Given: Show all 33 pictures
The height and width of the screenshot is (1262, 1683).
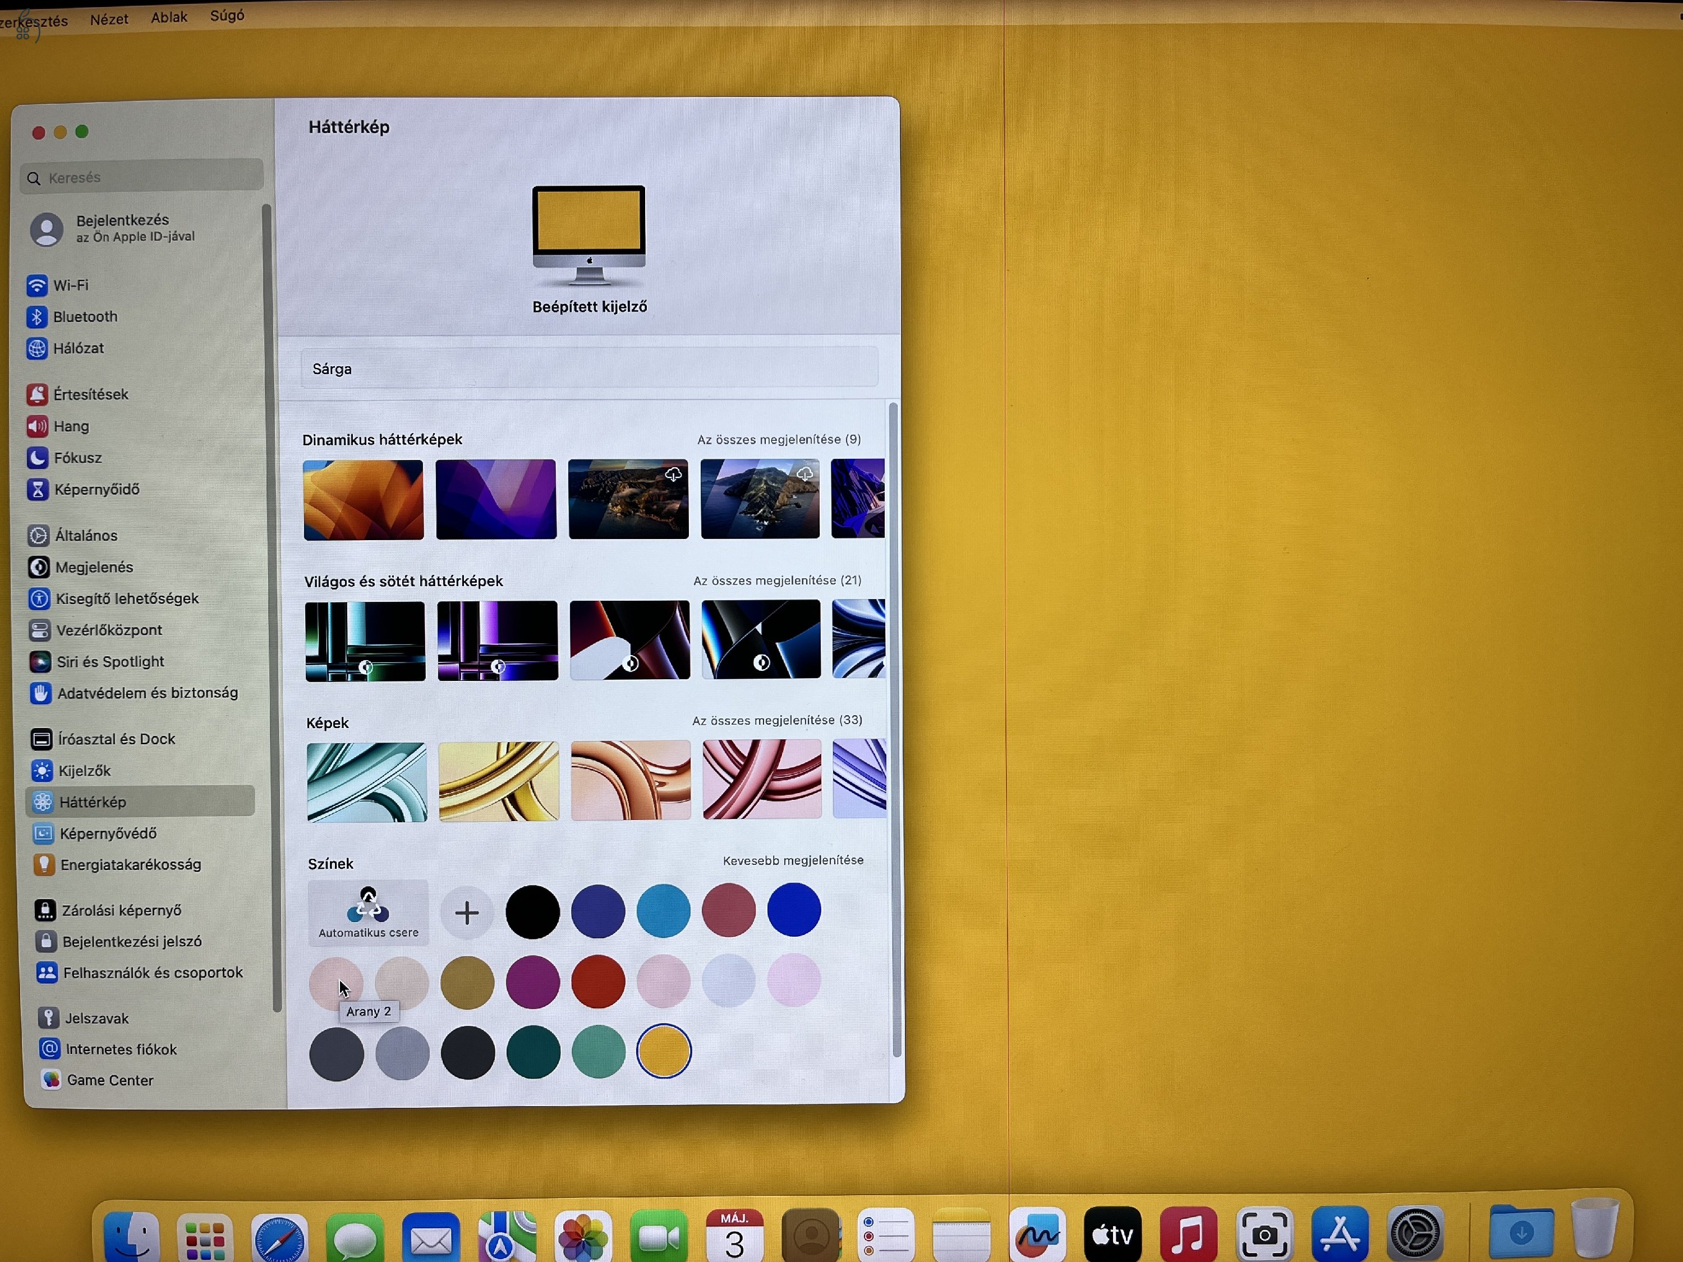Looking at the screenshot, I should tap(777, 720).
